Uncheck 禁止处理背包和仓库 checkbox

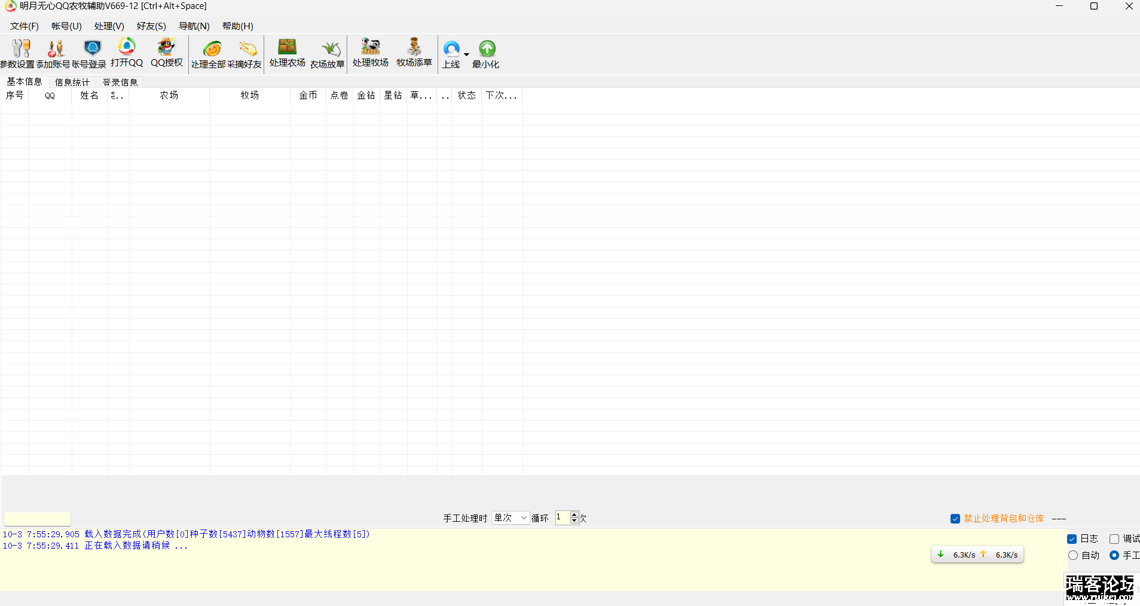(955, 519)
